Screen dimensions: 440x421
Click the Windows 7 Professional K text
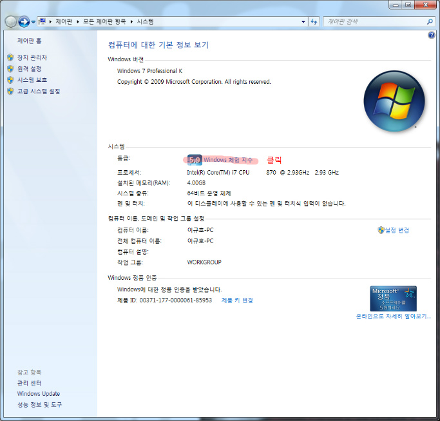[149, 71]
